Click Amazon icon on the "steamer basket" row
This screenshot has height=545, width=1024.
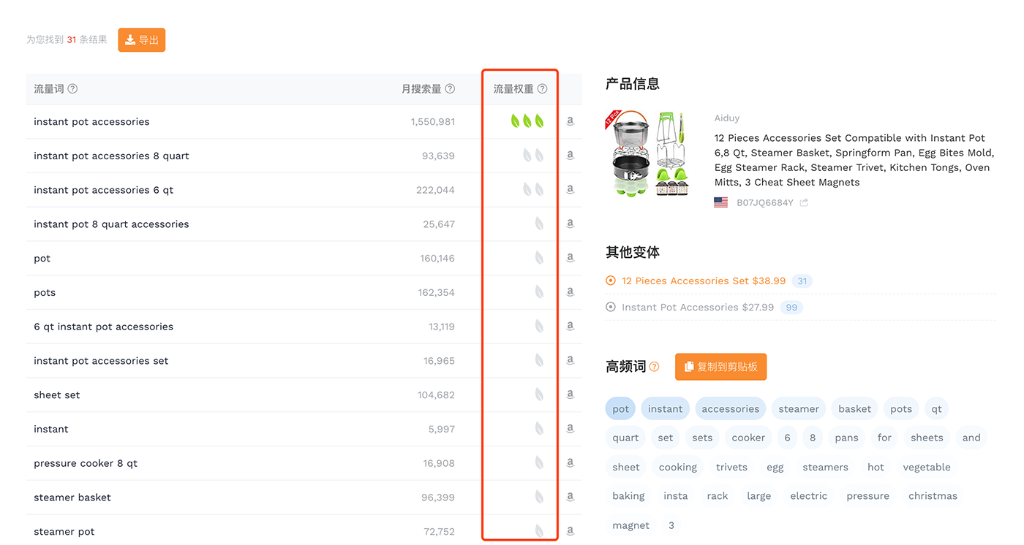click(570, 497)
